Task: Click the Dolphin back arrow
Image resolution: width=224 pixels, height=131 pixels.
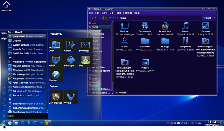Action: point(90,18)
